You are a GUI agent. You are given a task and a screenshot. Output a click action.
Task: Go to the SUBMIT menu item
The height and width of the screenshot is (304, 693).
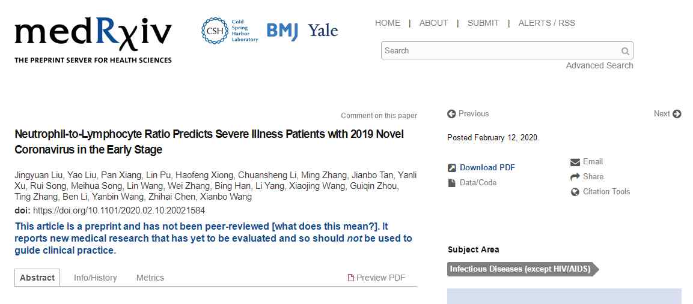click(x=483, y=23)
